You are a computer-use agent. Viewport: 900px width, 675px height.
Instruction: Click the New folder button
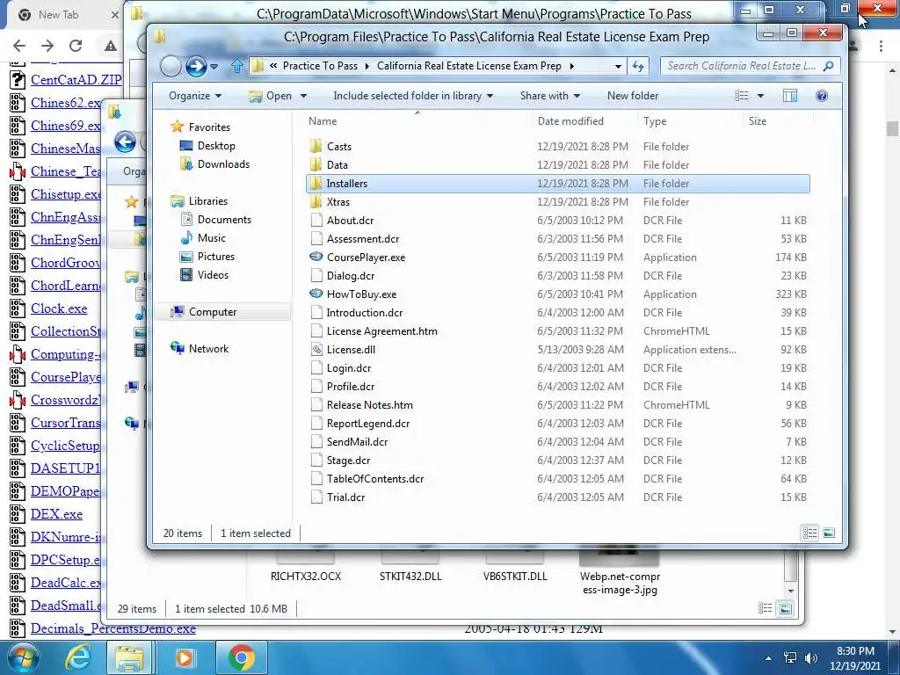633,96
